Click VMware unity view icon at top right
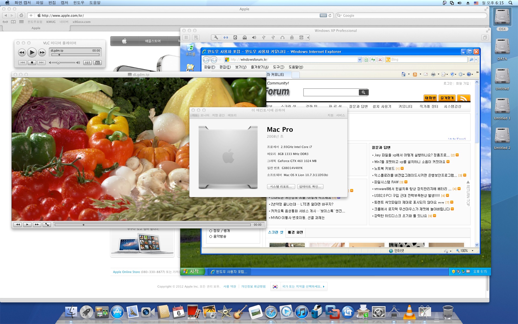The image size is (518, 324). (485, 38)
